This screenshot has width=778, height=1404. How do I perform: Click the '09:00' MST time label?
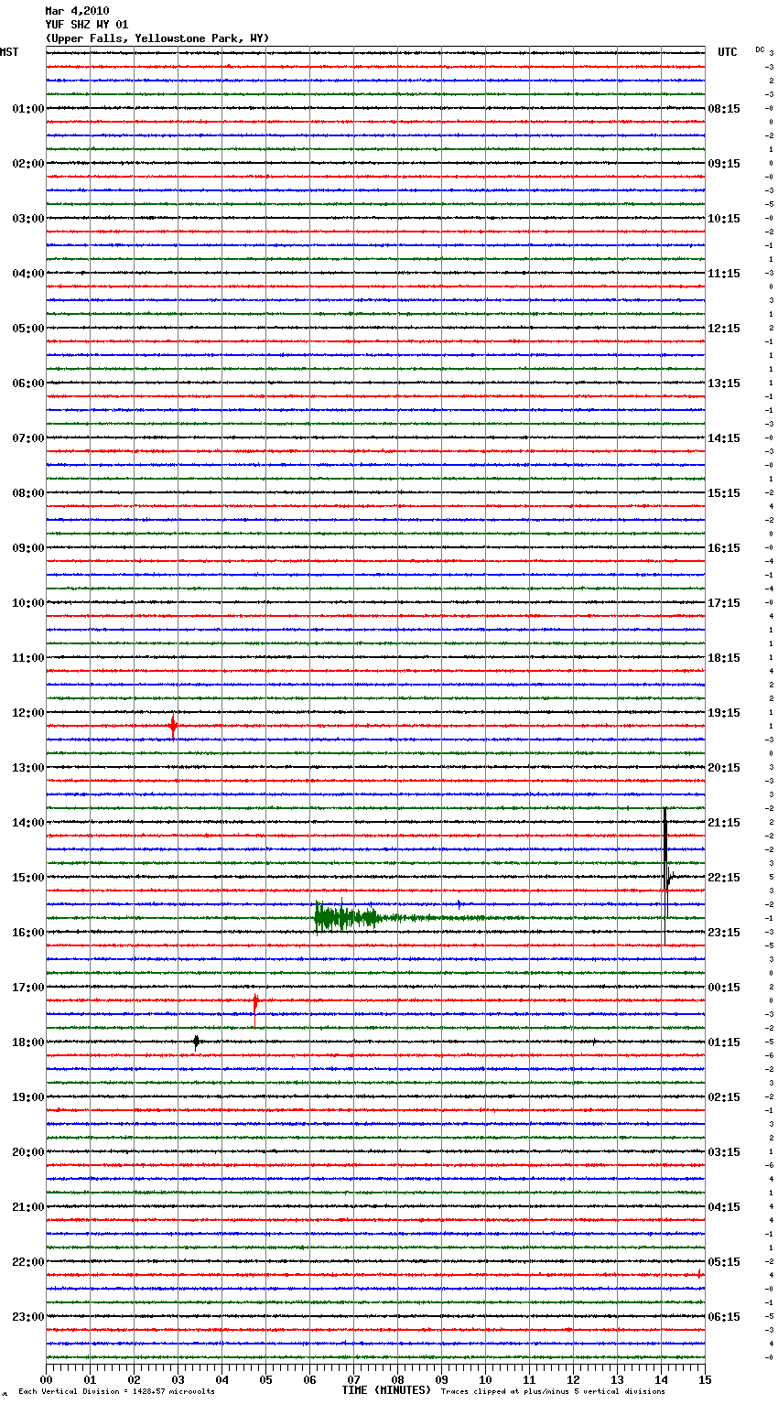[28, 548]
